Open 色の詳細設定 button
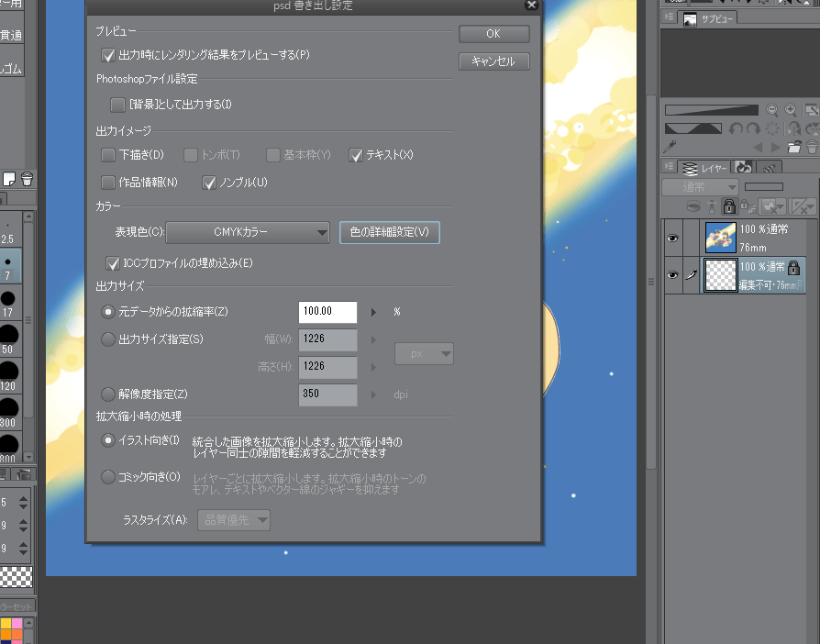 (x=389, y=233)
